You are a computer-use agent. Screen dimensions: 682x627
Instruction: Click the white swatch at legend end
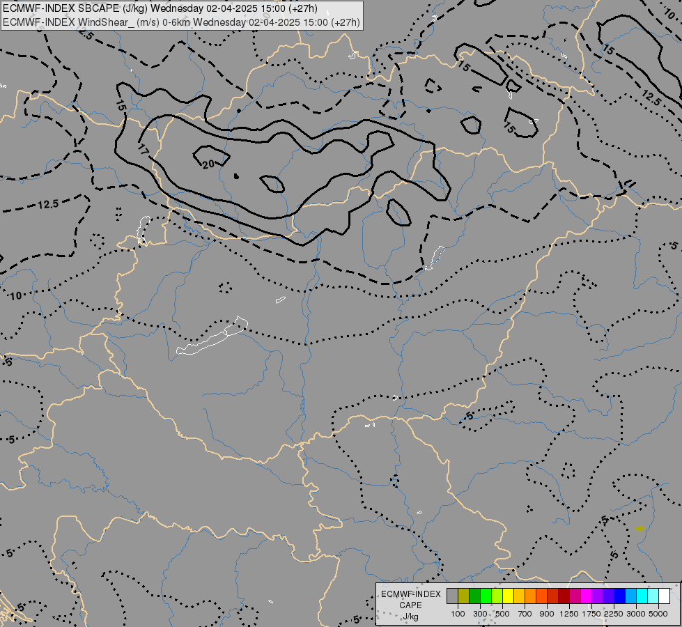[x=664, y=596]
